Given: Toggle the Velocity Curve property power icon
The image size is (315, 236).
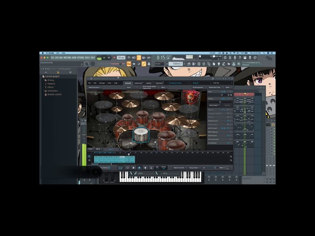Looking at the screenshot, I should click(x=228, y=121).
